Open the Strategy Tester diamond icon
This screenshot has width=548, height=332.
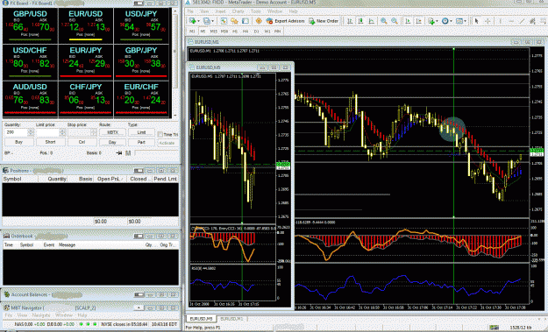pos(259,21)
